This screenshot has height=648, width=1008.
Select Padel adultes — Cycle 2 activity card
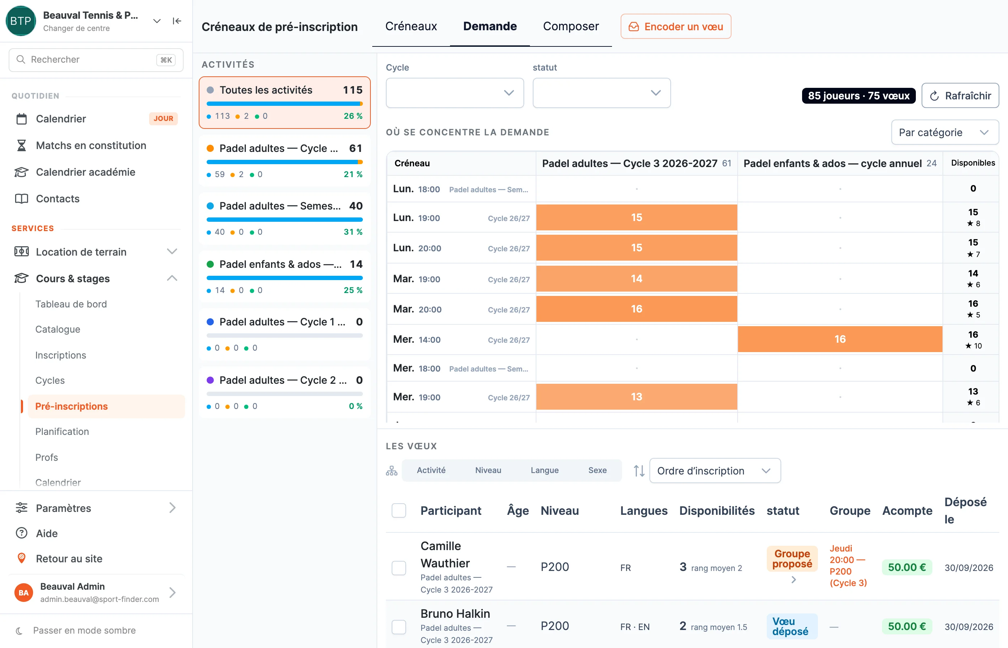[x=284, y=393]
